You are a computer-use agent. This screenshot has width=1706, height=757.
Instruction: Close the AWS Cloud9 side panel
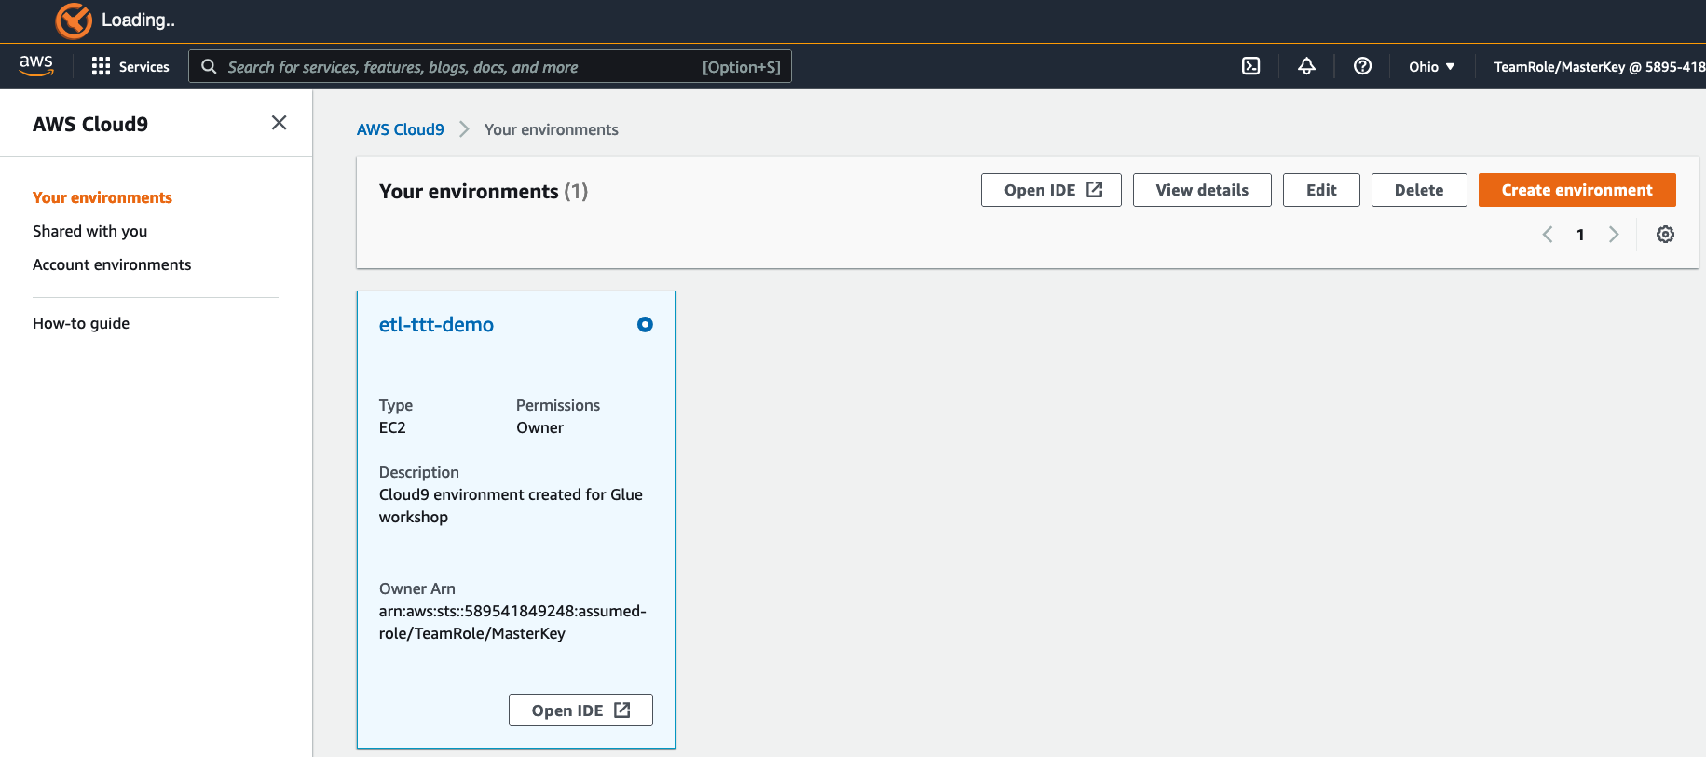(279, 123)
